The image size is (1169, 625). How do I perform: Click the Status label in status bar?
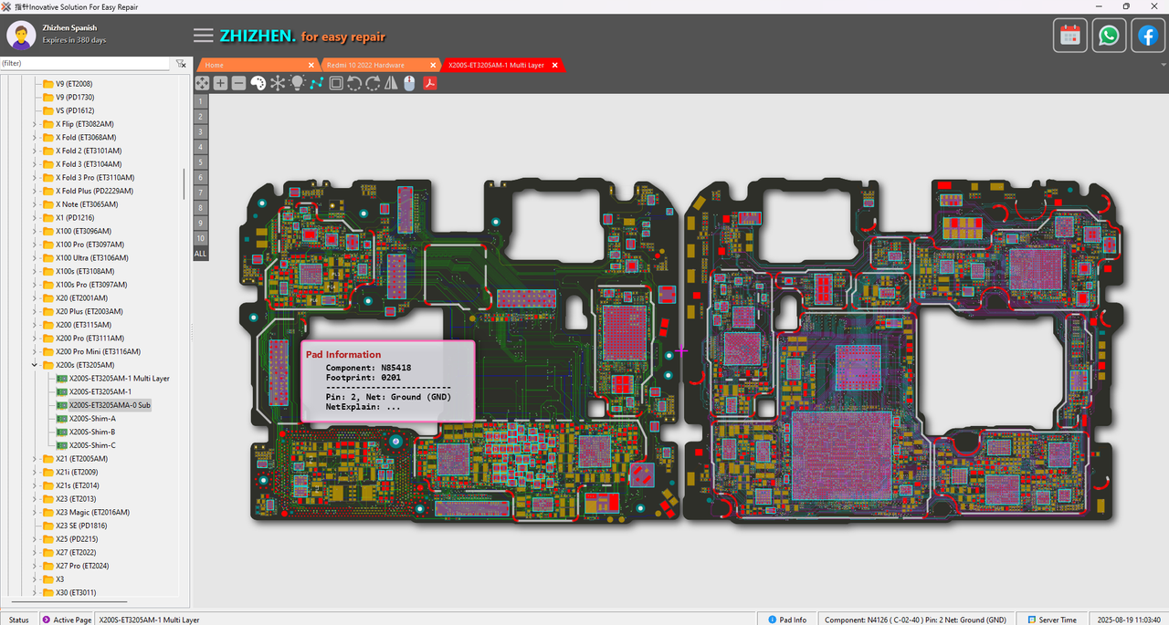[18, 620]
